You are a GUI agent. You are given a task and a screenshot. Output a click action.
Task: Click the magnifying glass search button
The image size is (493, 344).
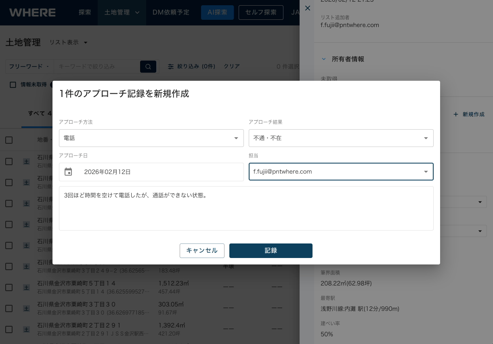[x=148, y=67]
